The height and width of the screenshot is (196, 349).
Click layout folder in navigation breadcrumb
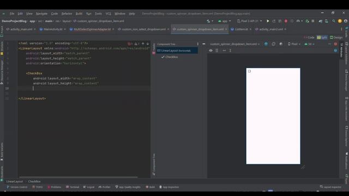[67, 21]
